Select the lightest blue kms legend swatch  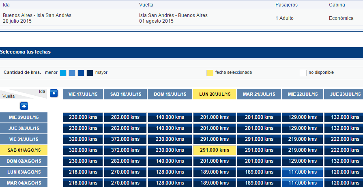[x=63, y=73]
